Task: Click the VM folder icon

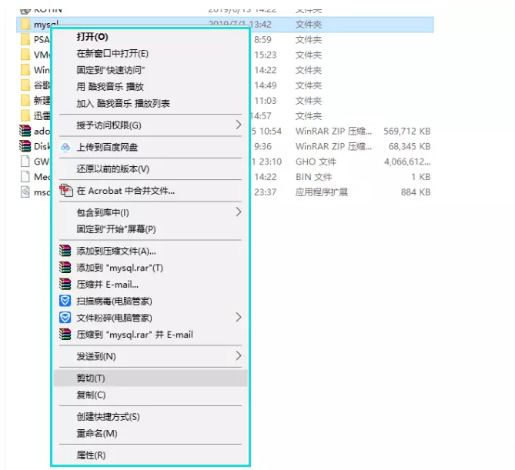Action: (25, 55)
